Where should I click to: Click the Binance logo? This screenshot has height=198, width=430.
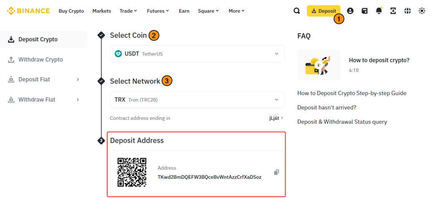click(x=28, y=11)
